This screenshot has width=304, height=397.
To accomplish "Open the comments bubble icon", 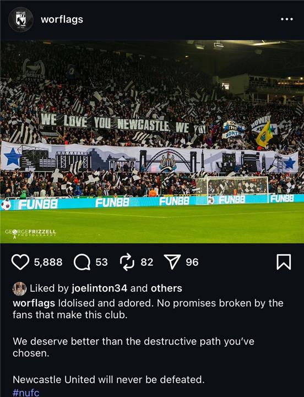I will click(x=82, y=262).
